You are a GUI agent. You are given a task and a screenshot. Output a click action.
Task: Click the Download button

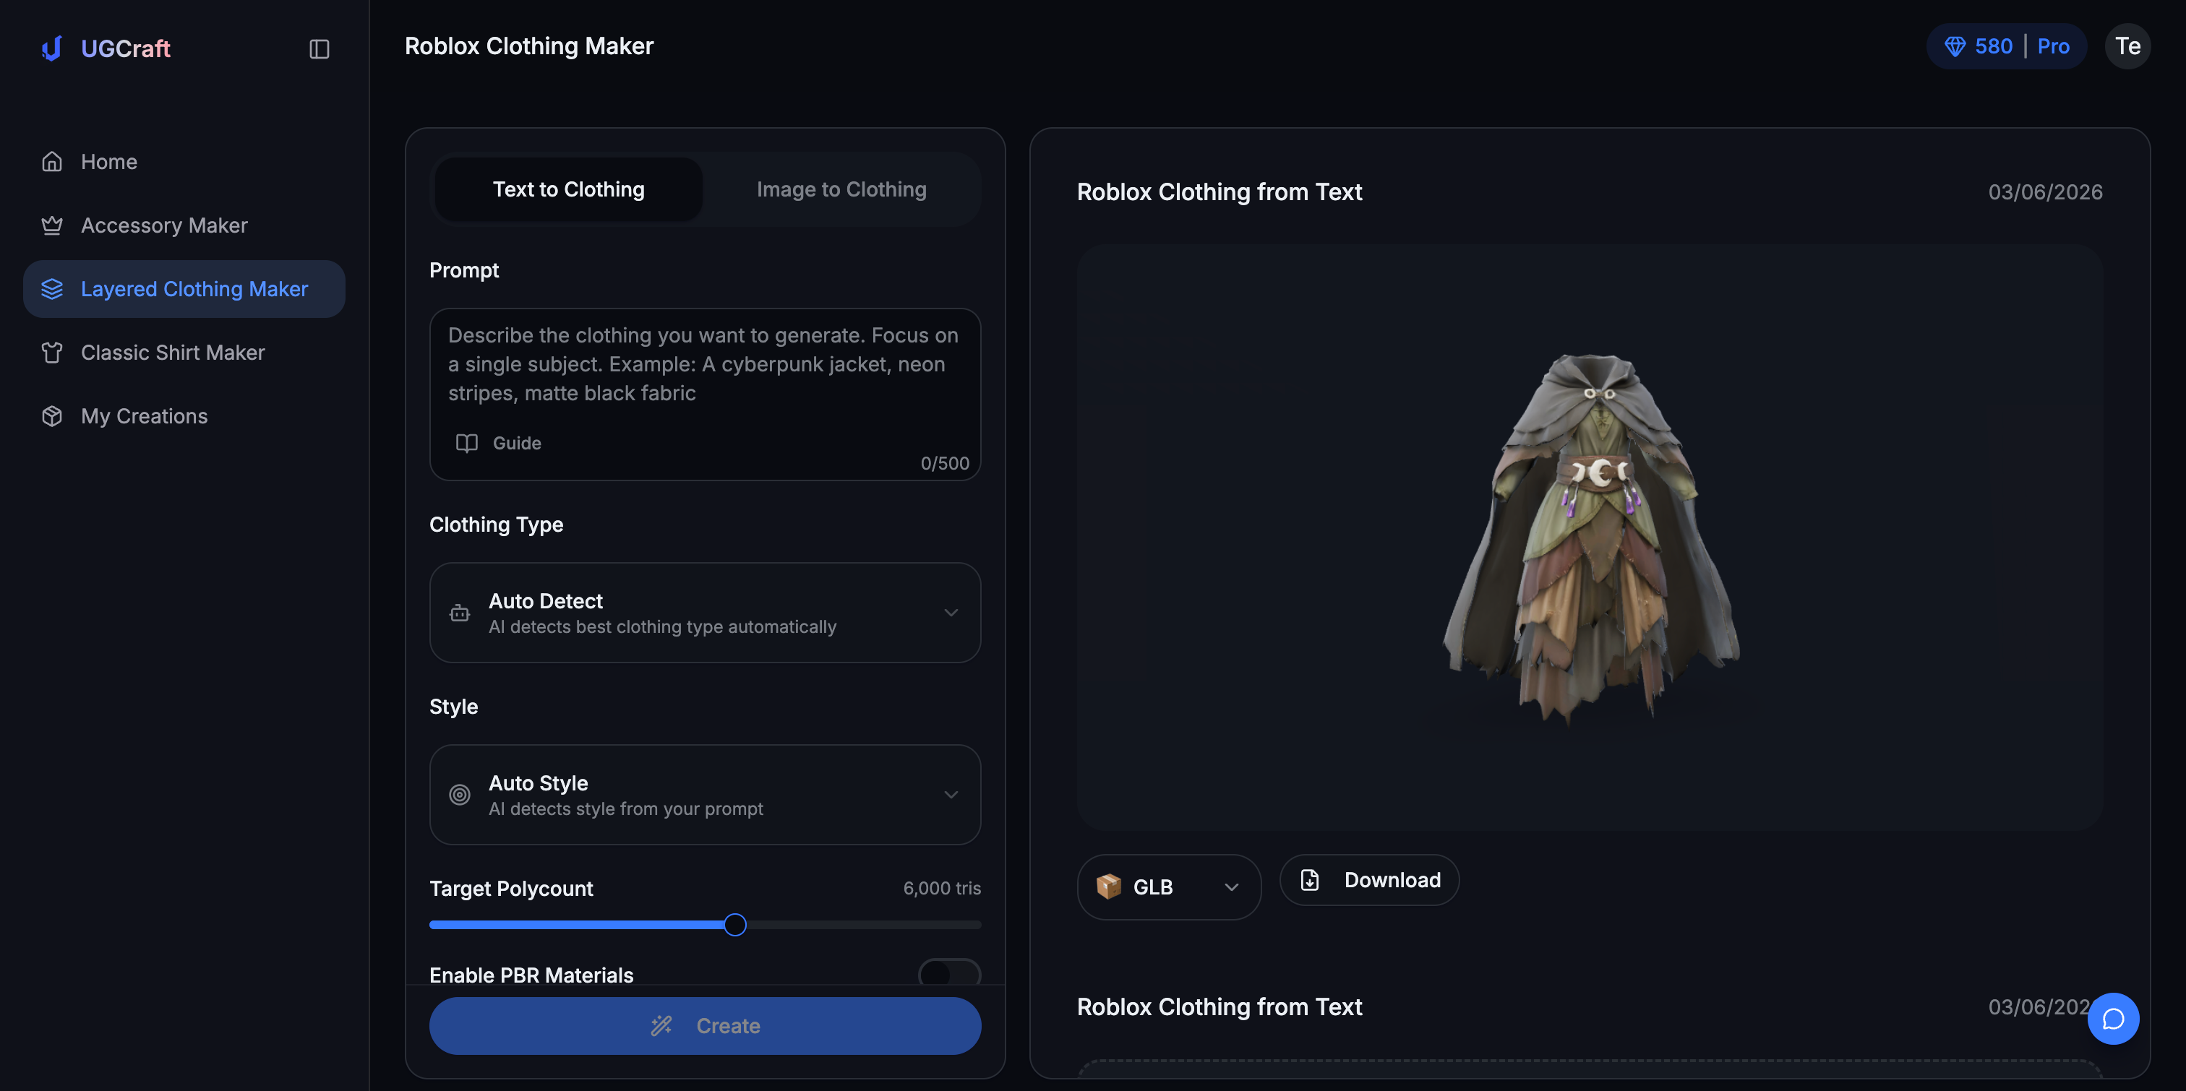(x=1369, y=880)
